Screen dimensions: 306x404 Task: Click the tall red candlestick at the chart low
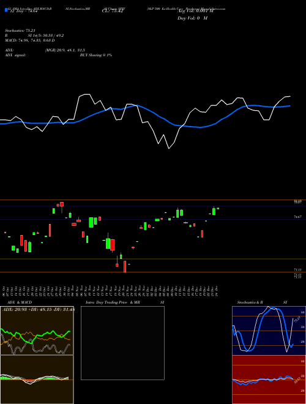click(x=125, y=267)
